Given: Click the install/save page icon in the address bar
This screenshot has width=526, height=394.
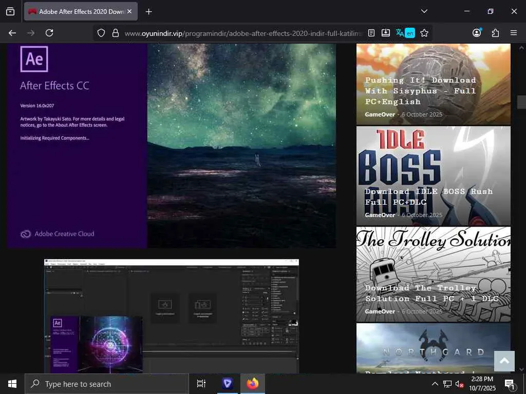Looking at the screenshot, I should 386,33.
